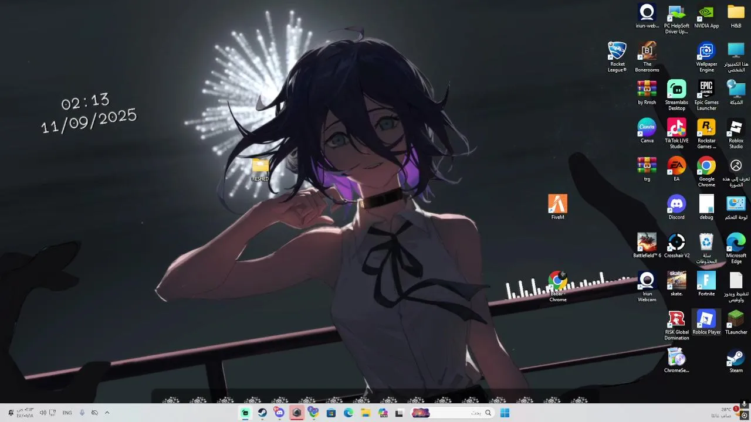Launch Streamlabs Desktop shortcut
This screenshot has height=422, width=751.
tap(676, 96)
